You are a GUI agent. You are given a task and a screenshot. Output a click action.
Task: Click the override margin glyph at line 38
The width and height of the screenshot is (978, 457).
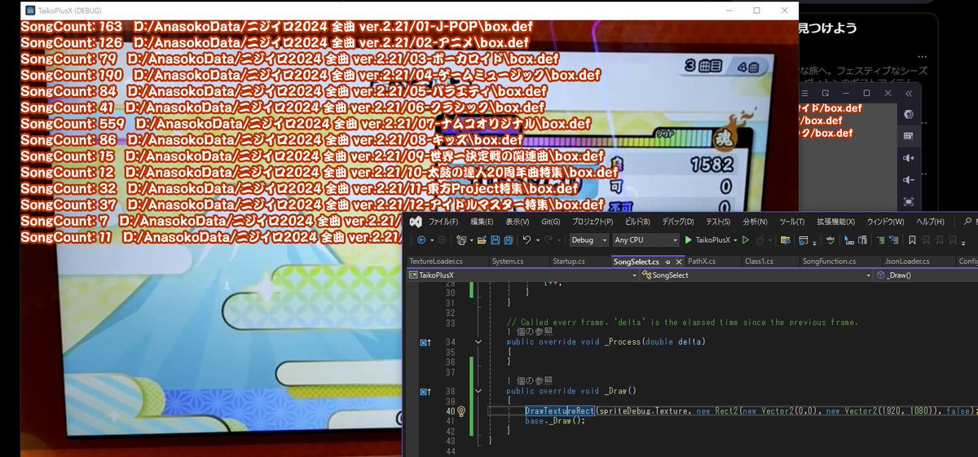coord(425,392)
